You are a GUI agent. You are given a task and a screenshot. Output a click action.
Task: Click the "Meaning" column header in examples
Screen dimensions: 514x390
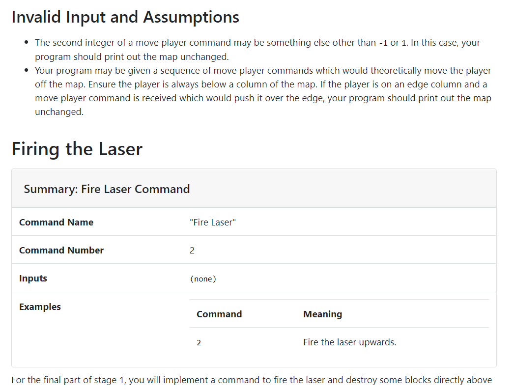click(322, 314)
